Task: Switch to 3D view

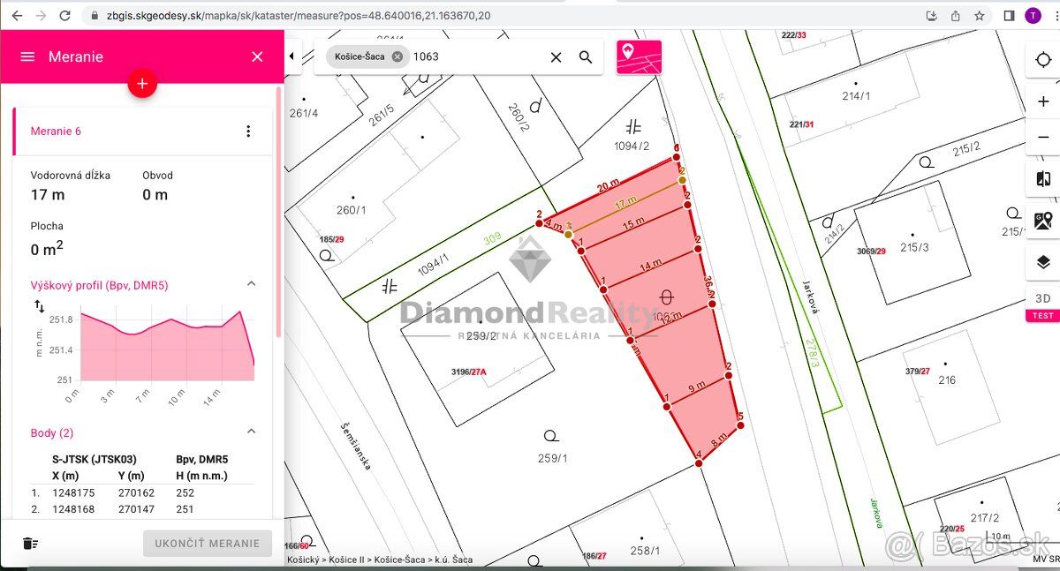Action: click(1043, 298)
